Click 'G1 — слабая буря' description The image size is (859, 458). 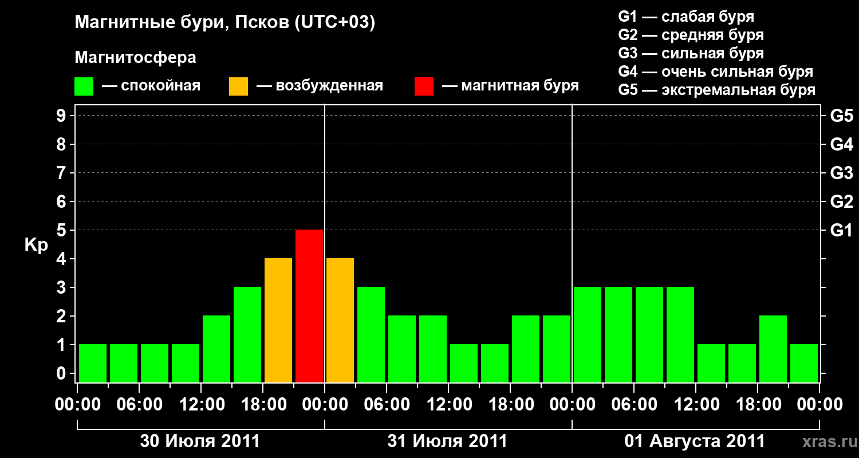click(x=686, y=17)
